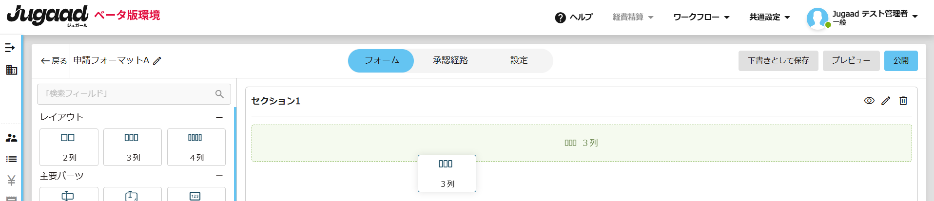The height and width of the screenshot is (201, 934).
Task: Edit セクション1 with pencil icon
Action: click(x=886, y=101)
